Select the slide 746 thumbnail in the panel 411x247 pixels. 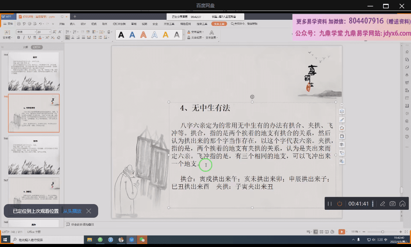34,155
